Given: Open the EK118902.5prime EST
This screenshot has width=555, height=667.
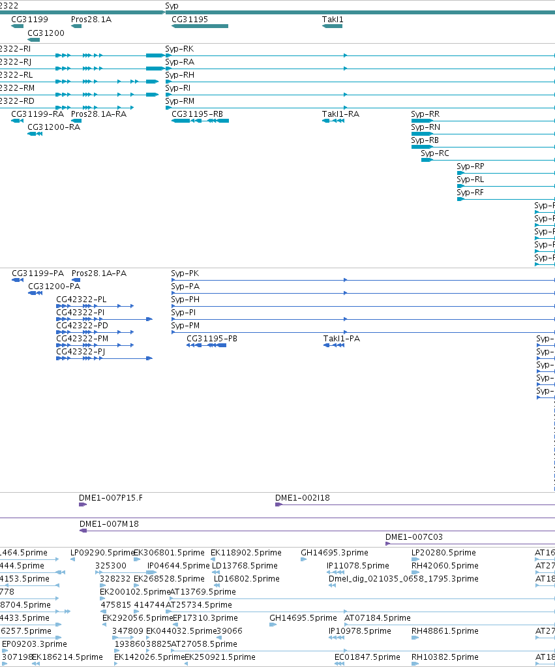Looking at the screenshot, I should coord(213,559).
